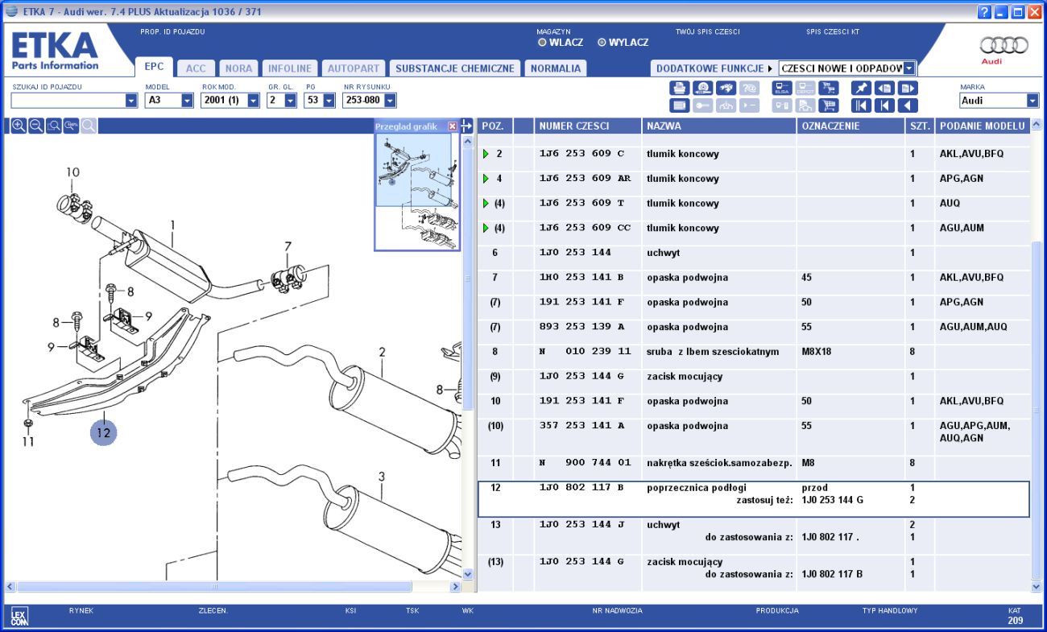Switch to the INFOLINE tab
The height and width of the screenshot is (632, 1047).
(290, 68)
